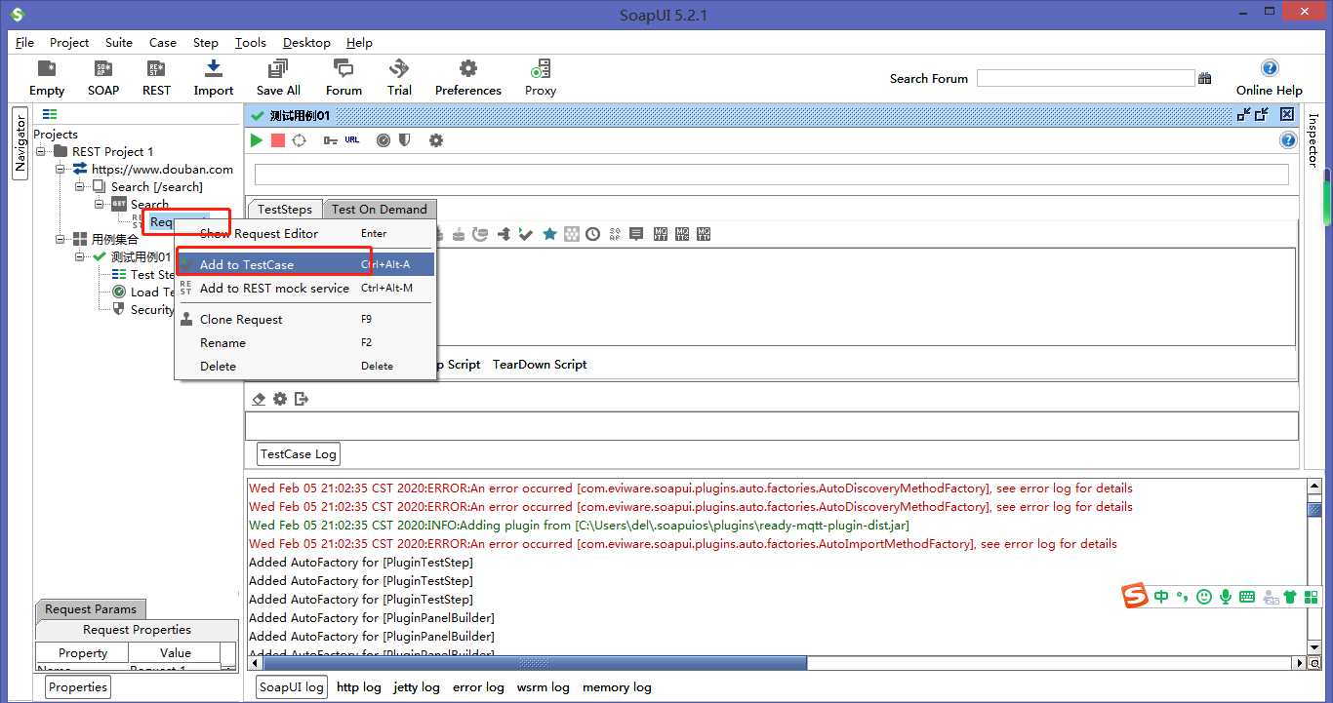Select Show Request Editor in context menu

304,233
